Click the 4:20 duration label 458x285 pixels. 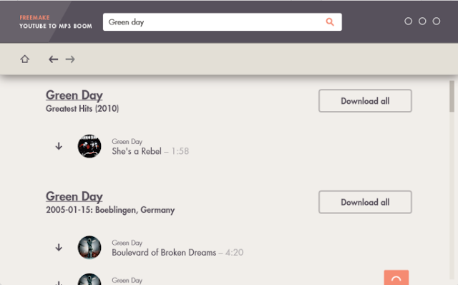(234, 253)
